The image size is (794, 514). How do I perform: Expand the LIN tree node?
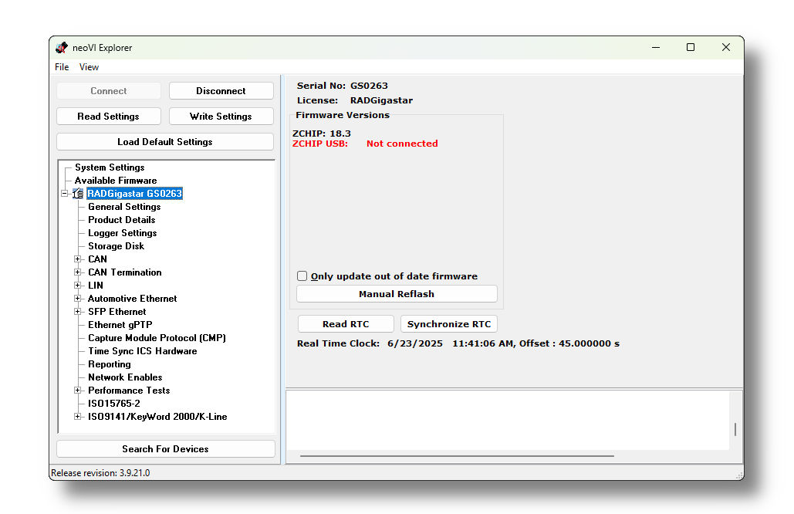(x=77, y=286)
